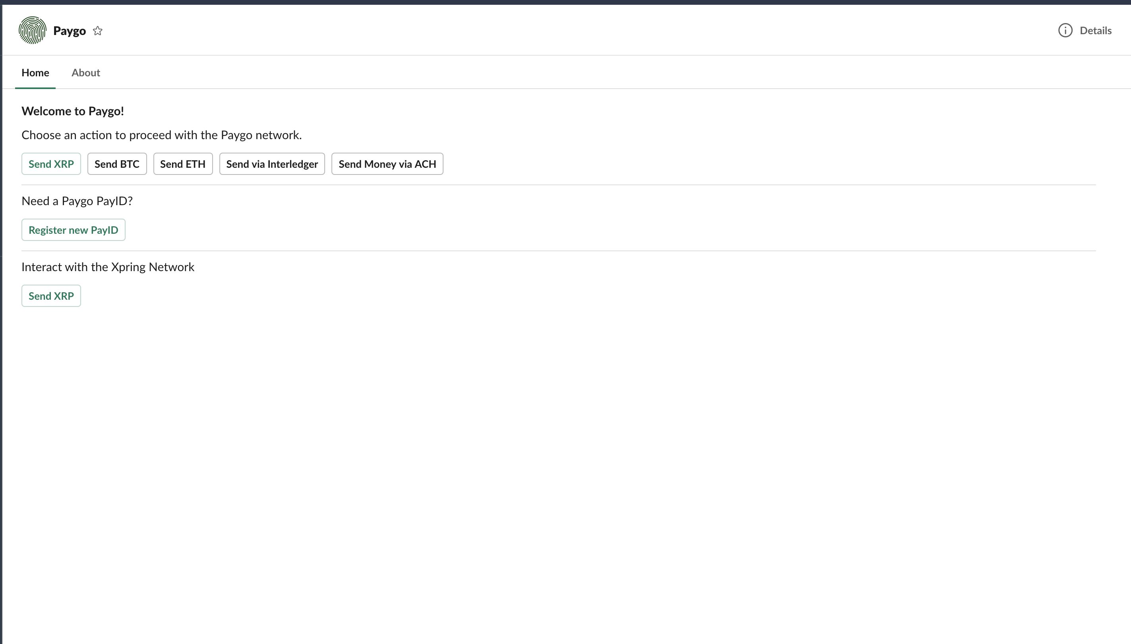Click the 'Choose an action to proceed' text
This screenshot has width=1131, height=644.
pos(161,135)
